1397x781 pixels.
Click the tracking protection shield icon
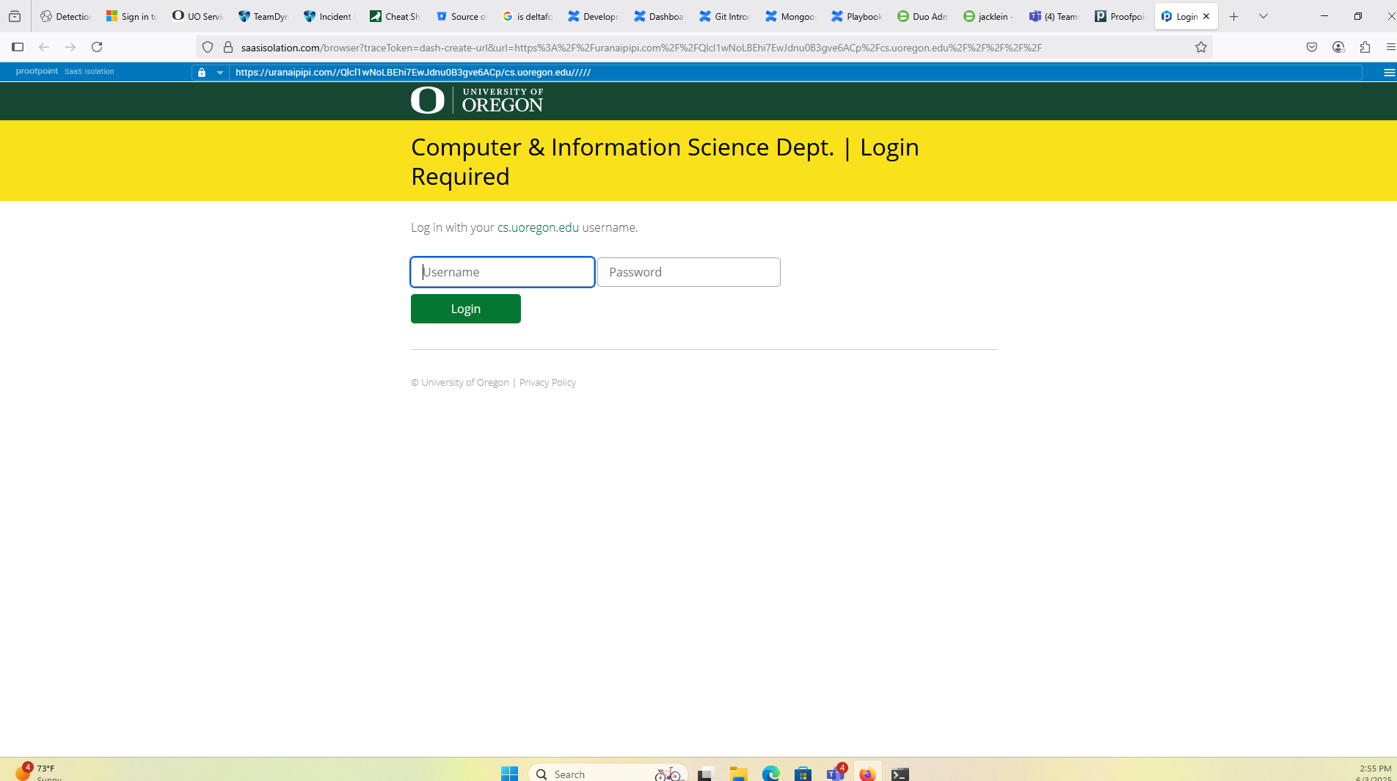(x=208, y=47)
